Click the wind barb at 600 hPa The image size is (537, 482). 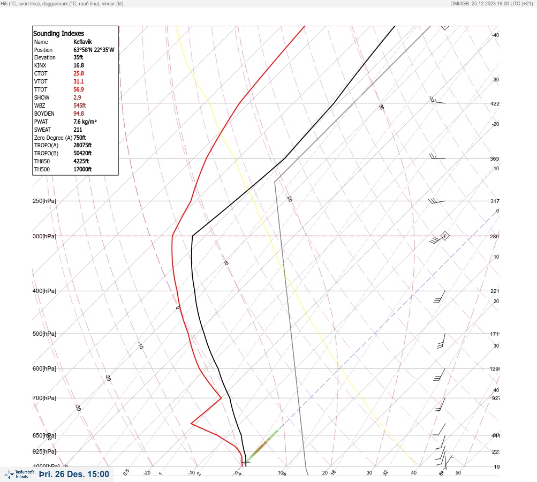pos(440,375)
